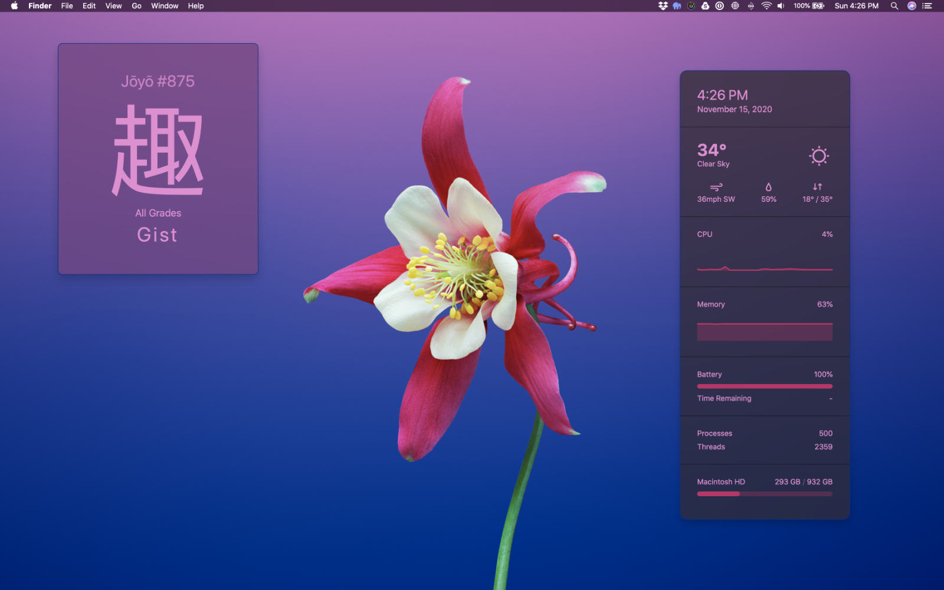The height and width of the screenshot is (590, 944).
Task: Click the Time Remaining label
Action: [x=724, y=398]
